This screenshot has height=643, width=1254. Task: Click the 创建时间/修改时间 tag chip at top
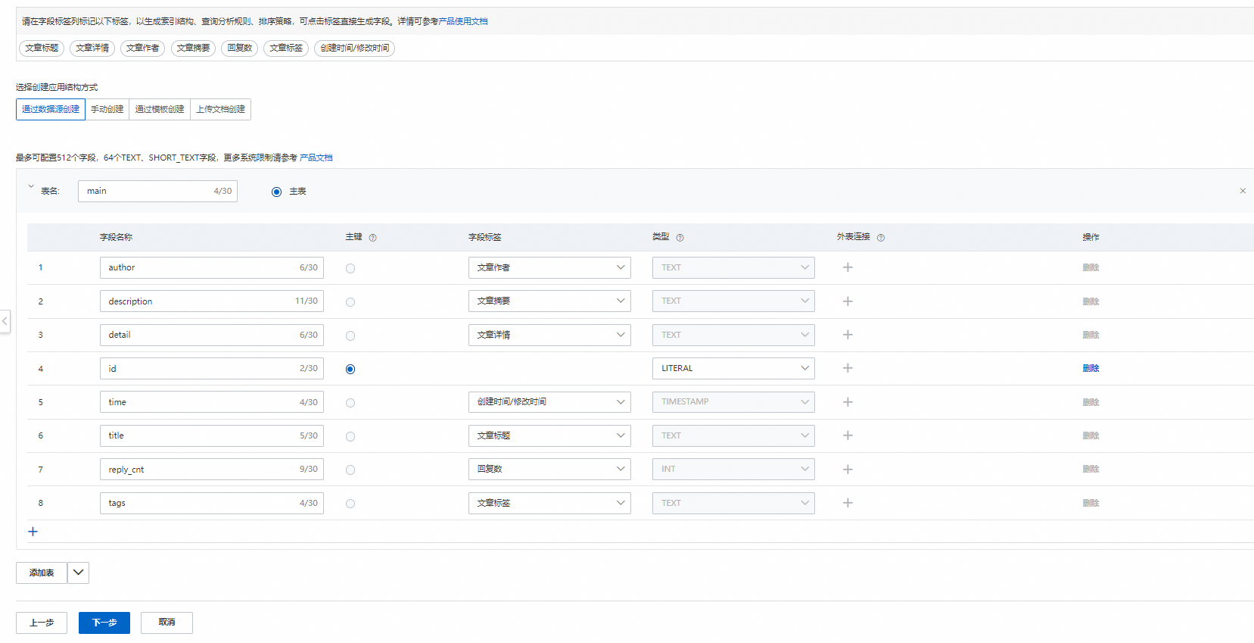[x=355, y=48]
